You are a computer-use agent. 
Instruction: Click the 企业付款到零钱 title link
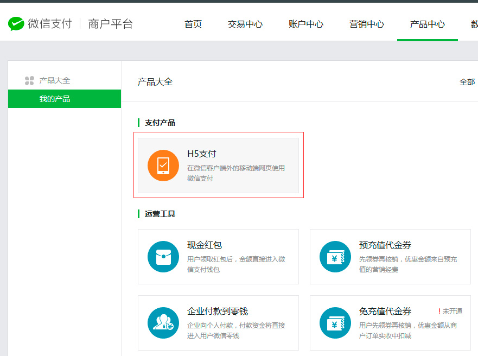click(x=218, y=311)
